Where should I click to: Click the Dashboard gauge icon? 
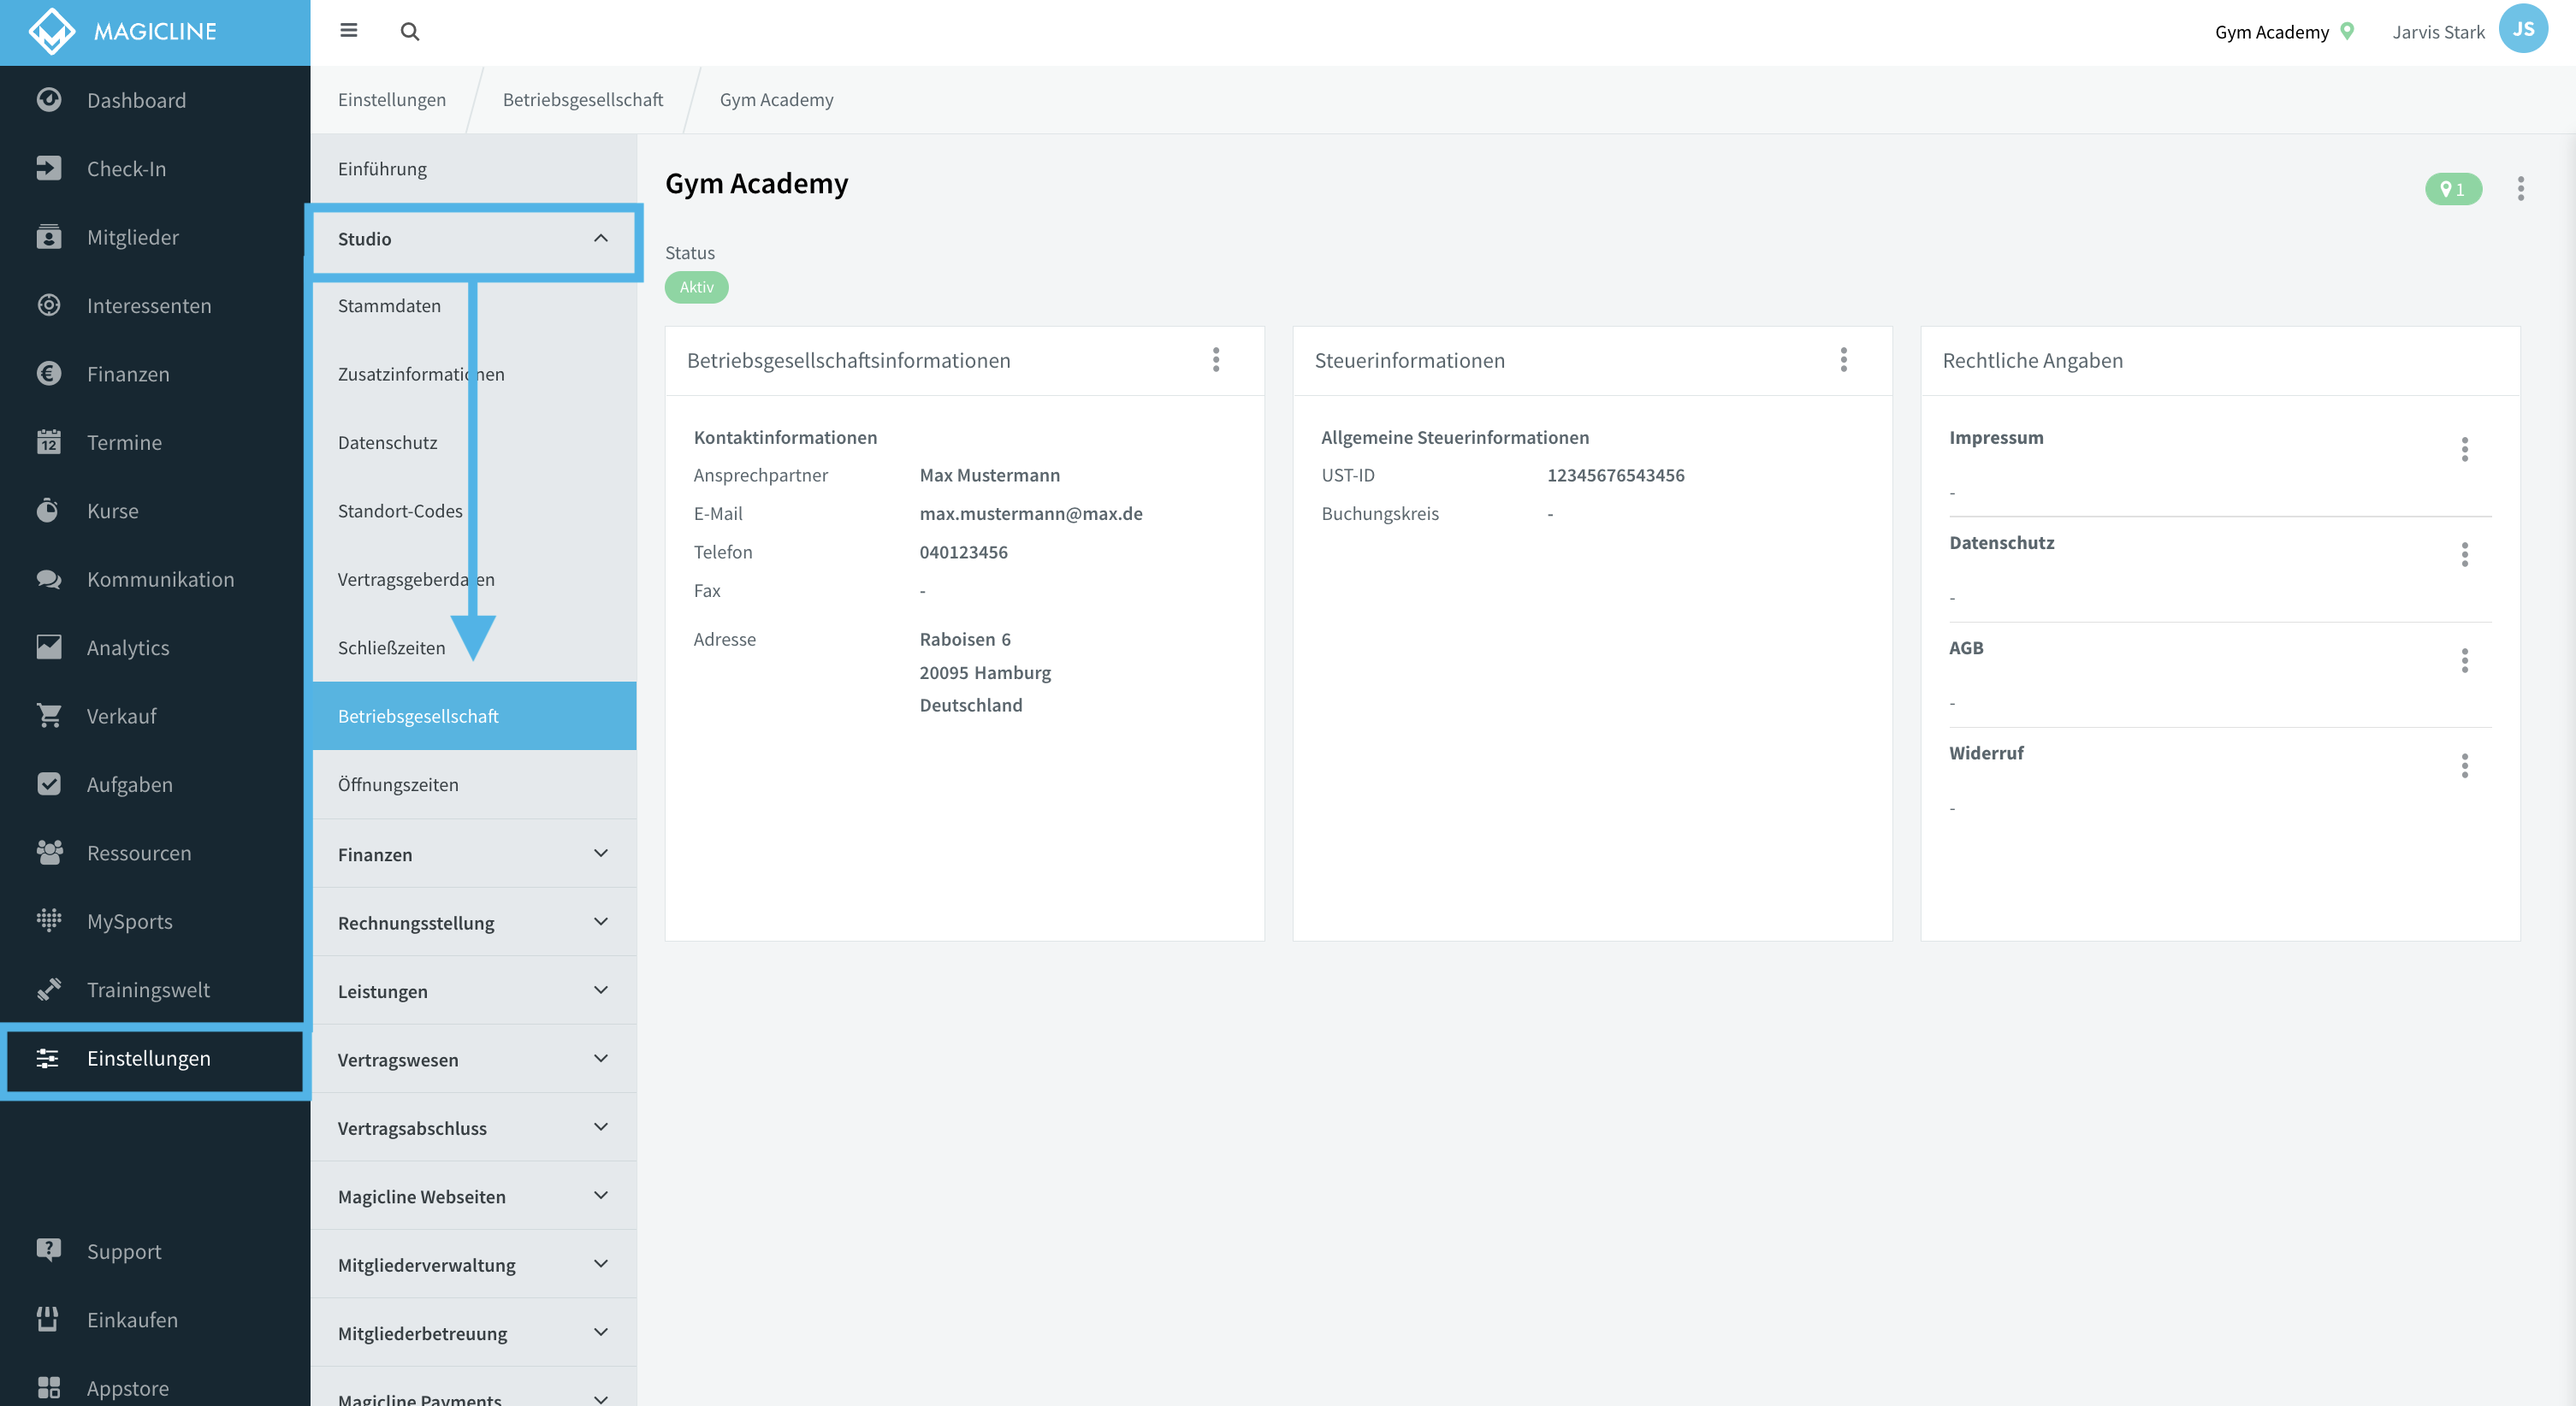click(48, 100)
